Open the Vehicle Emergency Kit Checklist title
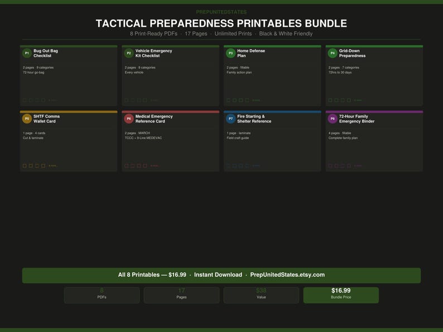Image resolution: width=443 pixels, height=332 pixels. 153,53
